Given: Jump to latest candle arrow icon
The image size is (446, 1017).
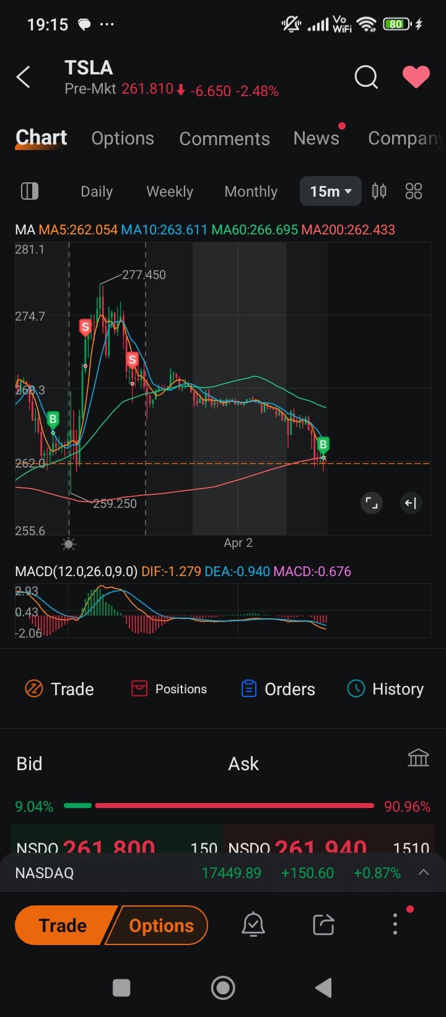Looking at the screenshot, I should pos(411,503).
